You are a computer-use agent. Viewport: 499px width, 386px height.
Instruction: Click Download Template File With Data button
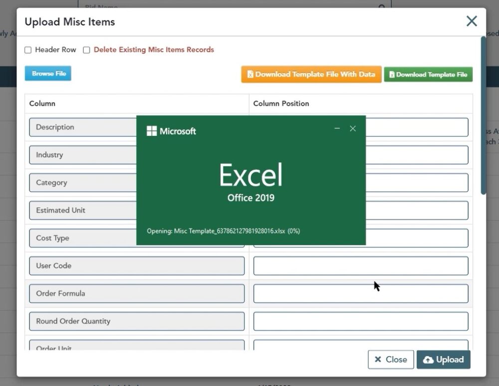[x=311, y=74]
